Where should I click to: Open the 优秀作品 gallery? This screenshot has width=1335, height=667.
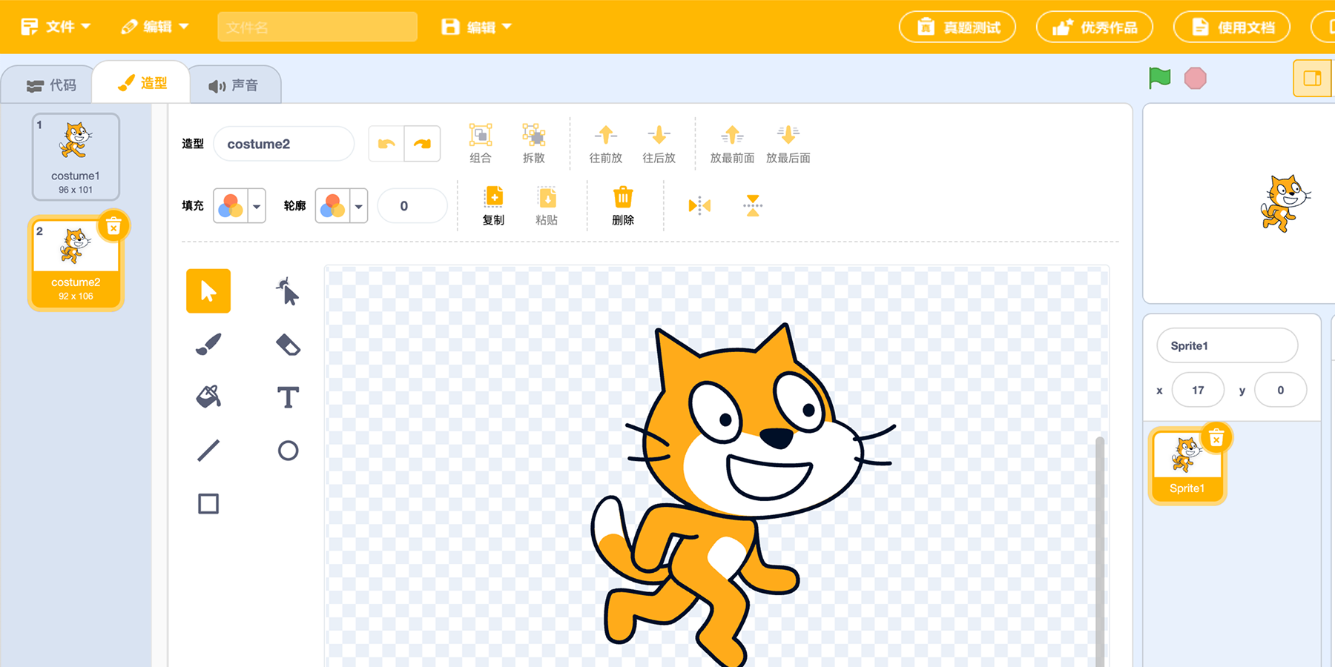(x=1095, y=27)
